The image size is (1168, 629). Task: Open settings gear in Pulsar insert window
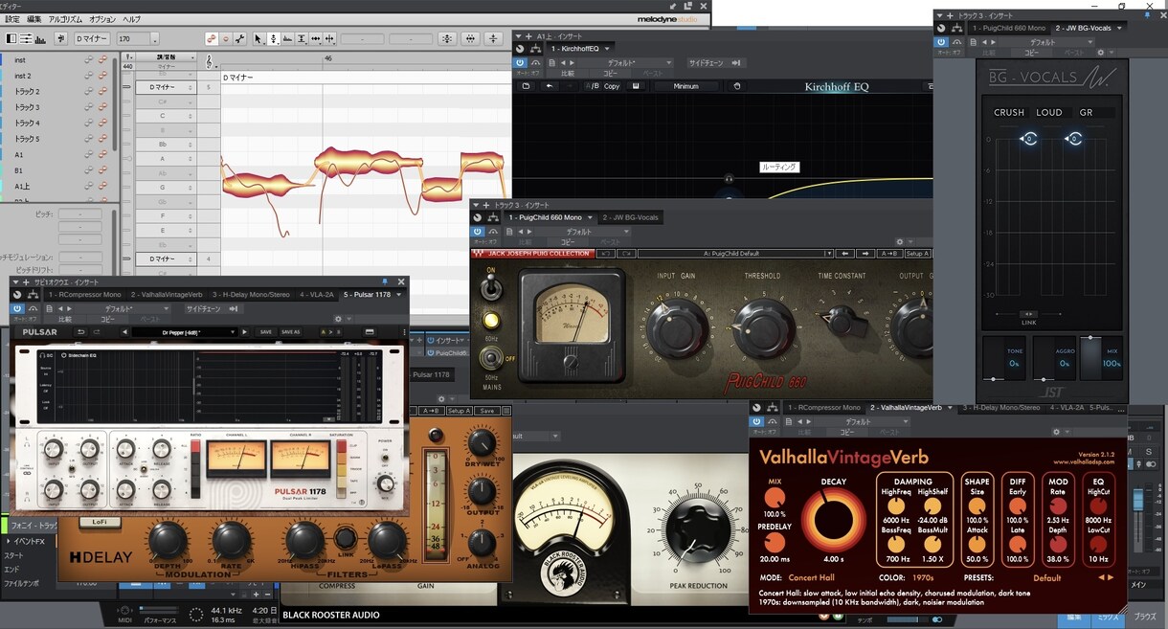click(337, 319)
